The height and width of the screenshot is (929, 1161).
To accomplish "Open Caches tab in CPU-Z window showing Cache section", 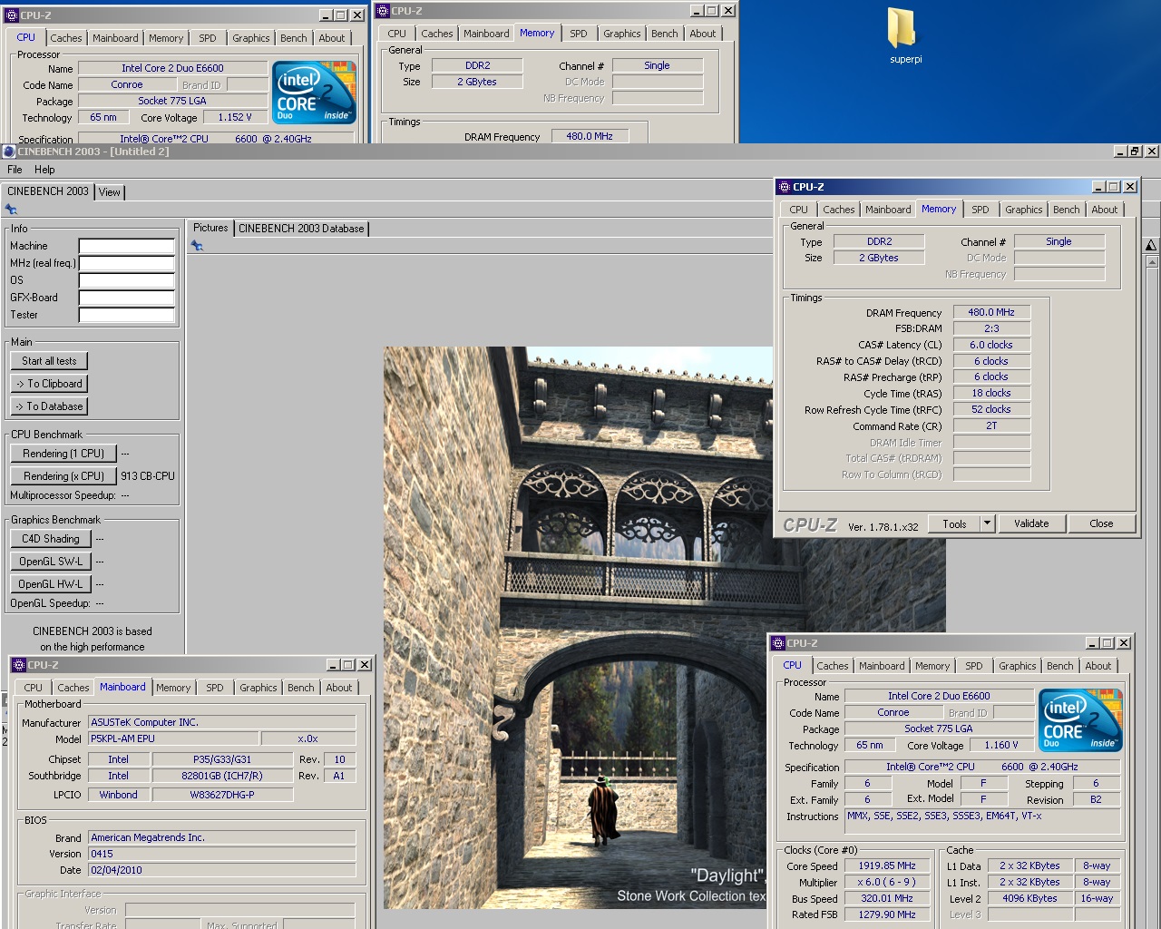I will (x=833, y=666).
